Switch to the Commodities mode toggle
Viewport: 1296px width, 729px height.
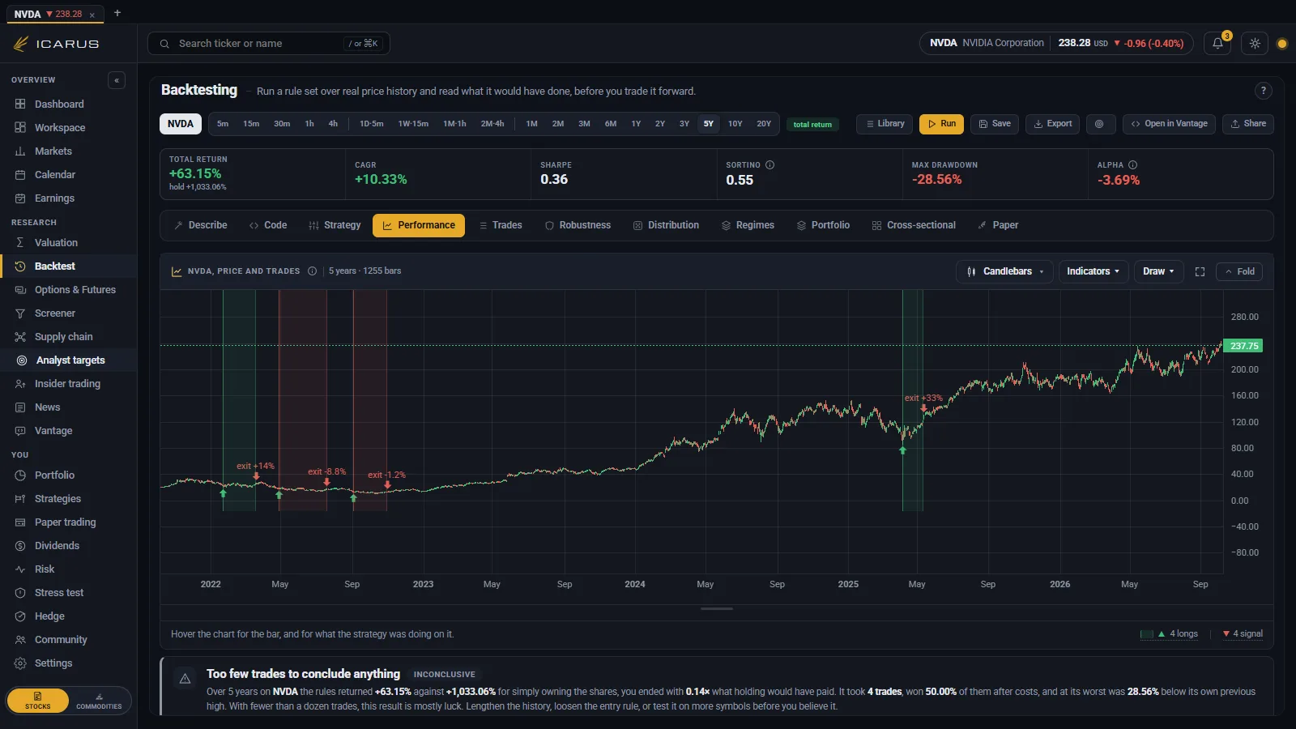[x=99, y=701]
